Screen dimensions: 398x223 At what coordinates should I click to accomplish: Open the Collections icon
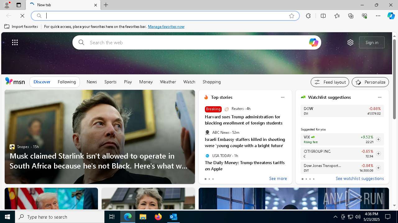(x=351, y=16)
